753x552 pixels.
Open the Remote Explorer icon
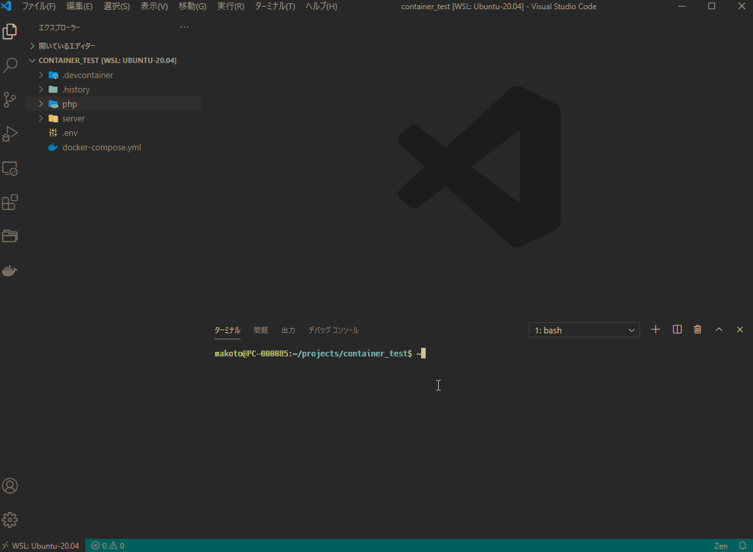pyautogui.click(x=10, y=168)
